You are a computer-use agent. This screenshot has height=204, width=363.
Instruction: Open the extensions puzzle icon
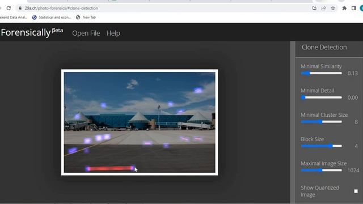(344, 8)
